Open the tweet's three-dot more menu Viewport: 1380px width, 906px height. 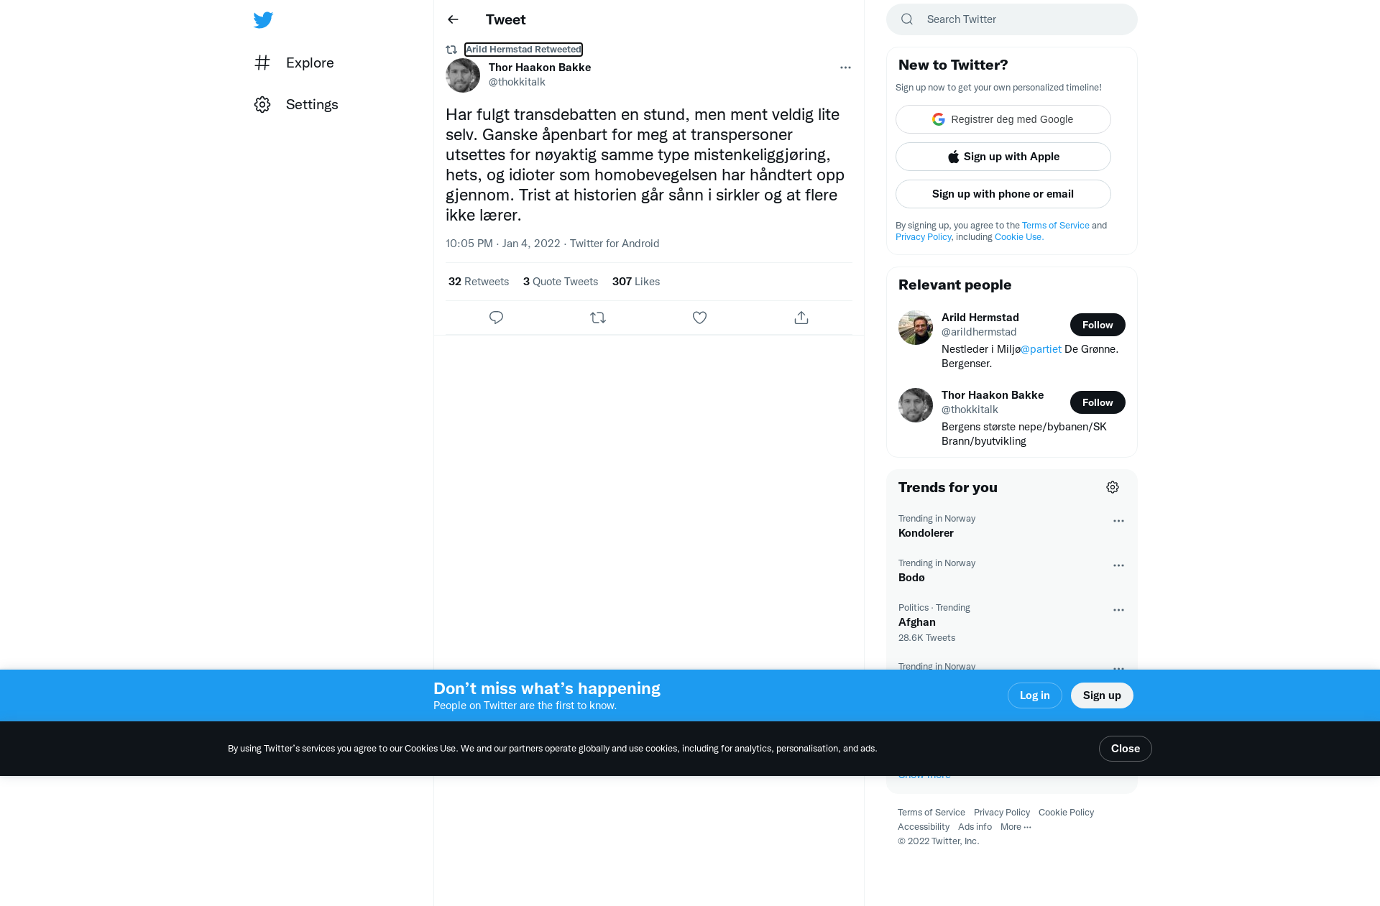pos(845,68)
